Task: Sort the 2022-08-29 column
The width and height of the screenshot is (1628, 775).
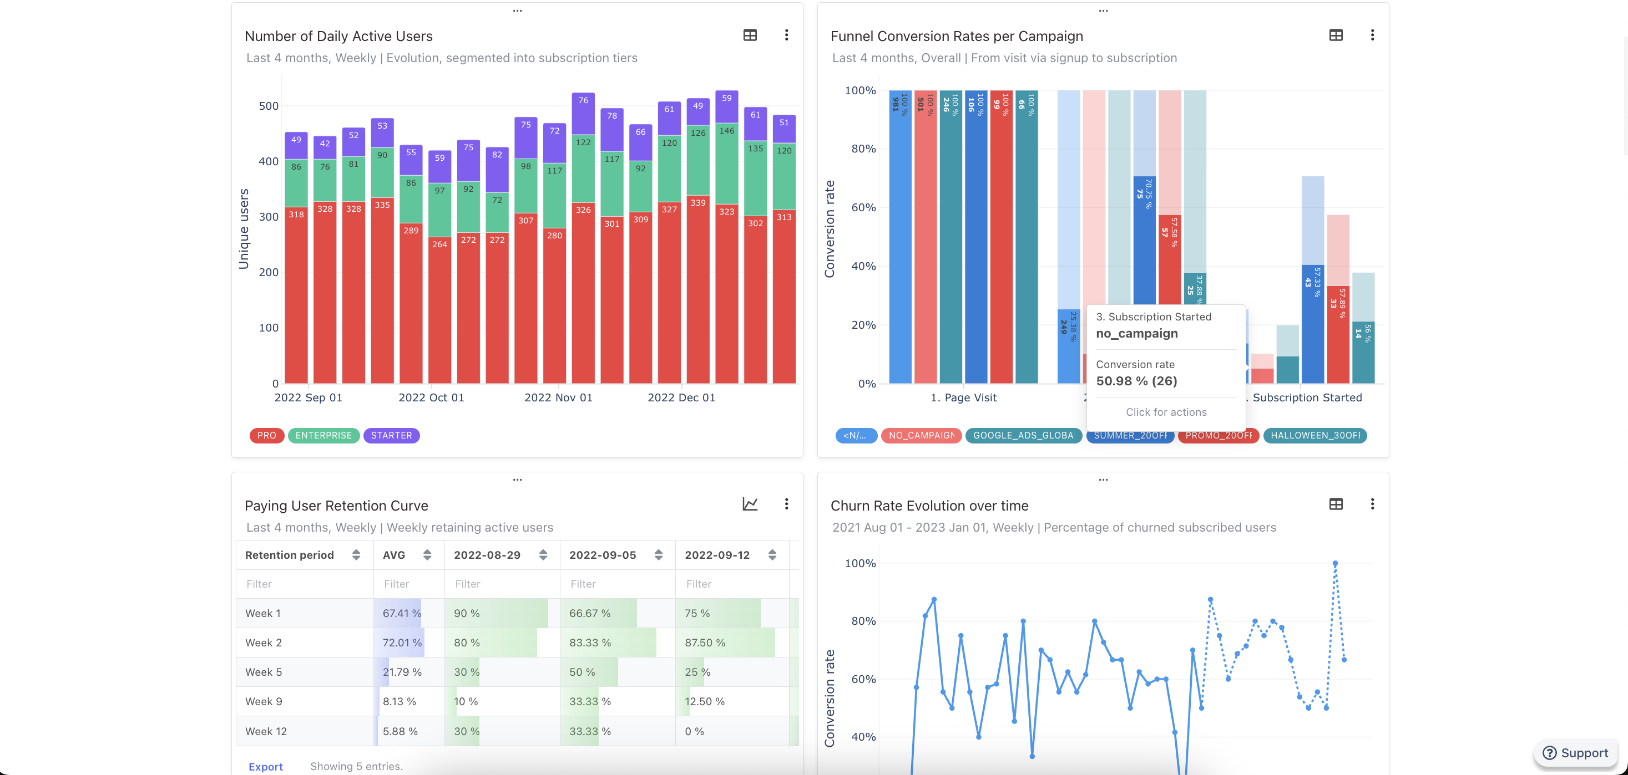Action: (543, 555)
